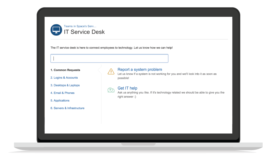Open the Report a system problem request
Image resolution: width=271 pixels, height=161 pixels.
(x=140, y=69)
